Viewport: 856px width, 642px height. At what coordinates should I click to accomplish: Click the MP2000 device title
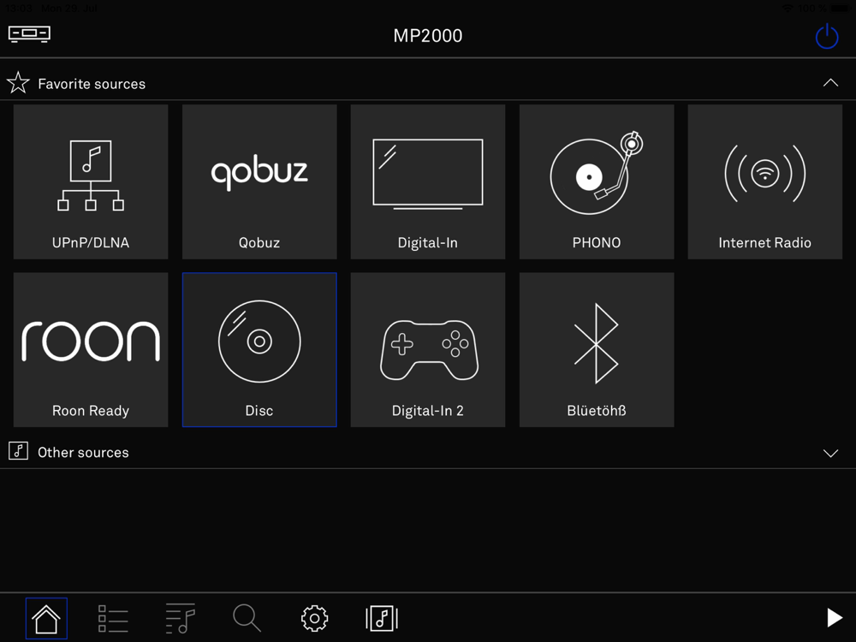tap(428, 36)
